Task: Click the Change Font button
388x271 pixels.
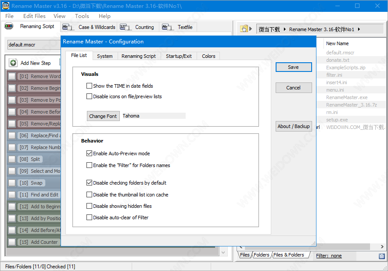Action: pos(103,116)
